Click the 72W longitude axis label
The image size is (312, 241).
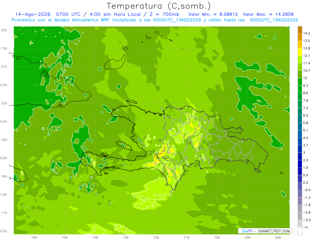tap(156, 238)
